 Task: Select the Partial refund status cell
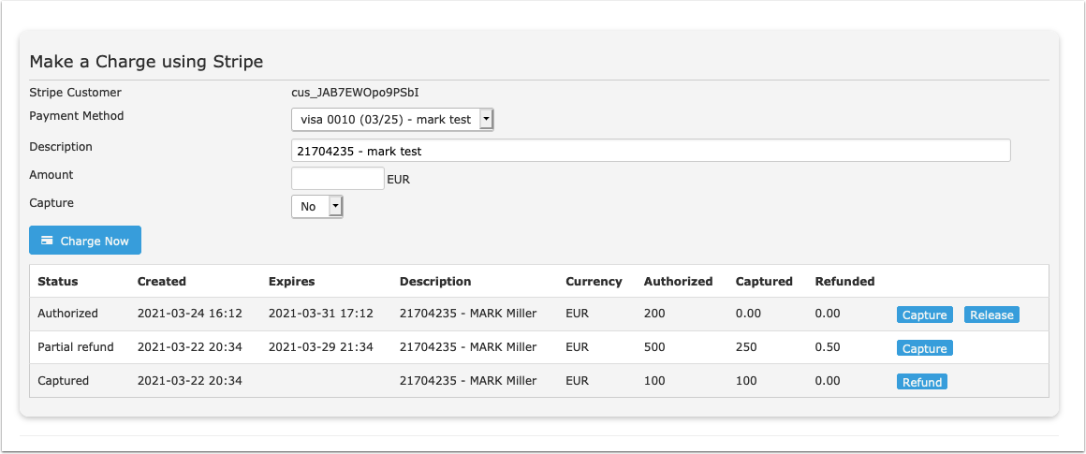click(x=76, y=346)
